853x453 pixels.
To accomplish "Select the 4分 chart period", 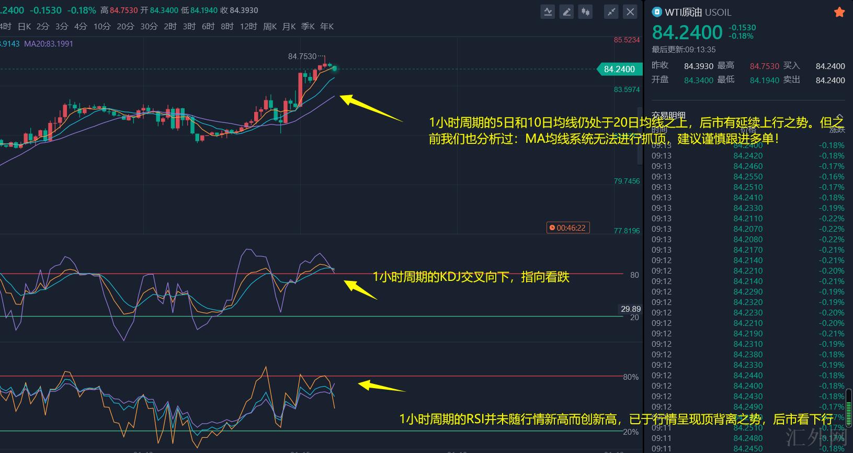I will click(x=81, y=26).
